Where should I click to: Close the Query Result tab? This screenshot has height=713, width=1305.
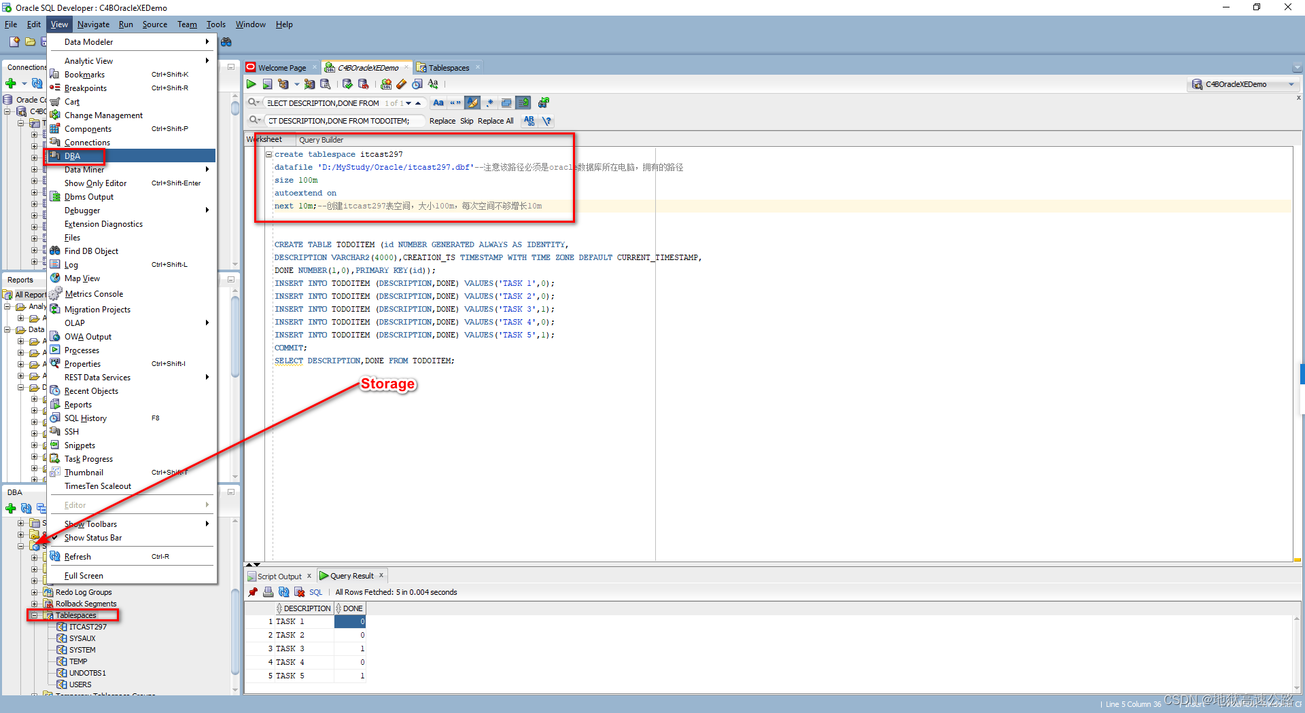click(x=381, y=576)
